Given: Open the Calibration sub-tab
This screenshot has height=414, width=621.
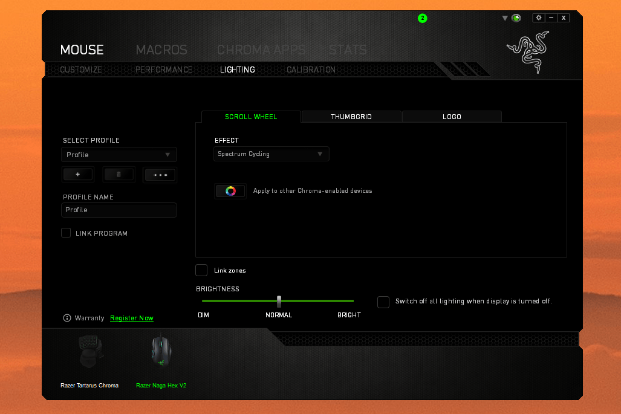Looking at the screenshot, I should point(311,70).
